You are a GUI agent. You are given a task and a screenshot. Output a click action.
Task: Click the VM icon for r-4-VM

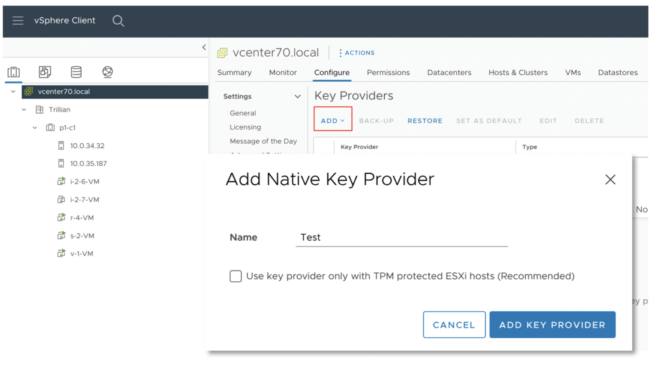click(61, 218)
